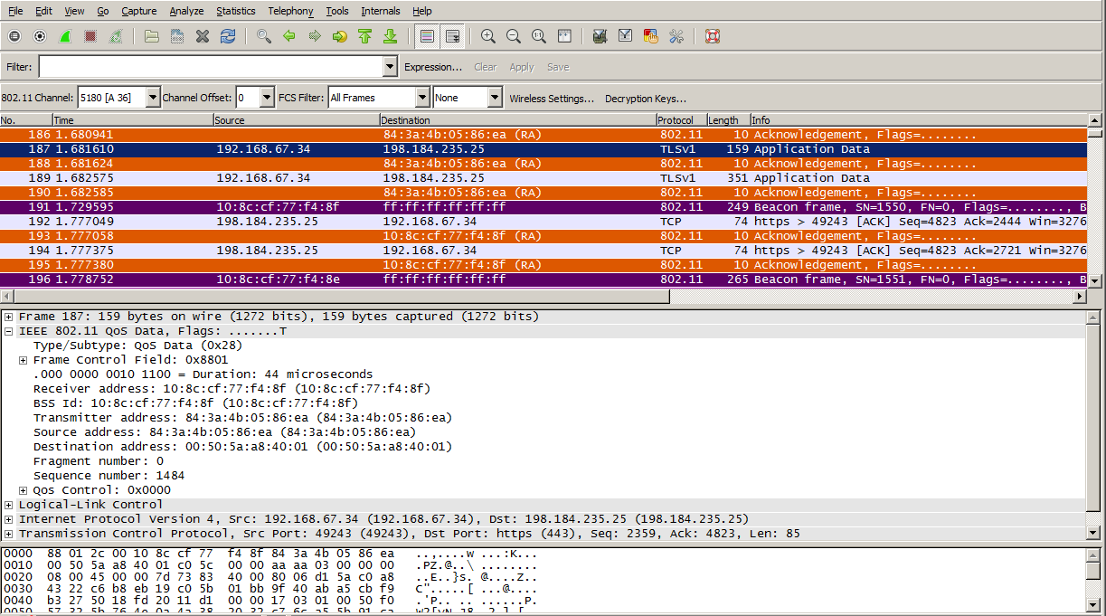Zoom in on the packet list

pos(487,36)
